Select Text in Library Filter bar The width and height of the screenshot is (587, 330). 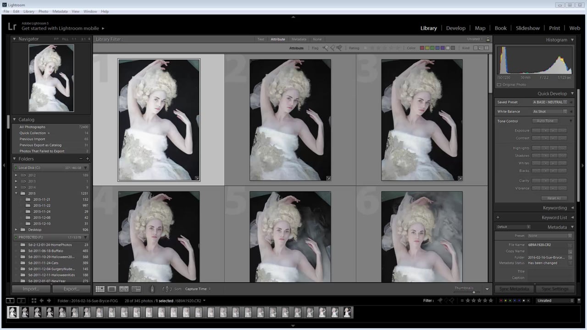click(x=260, y=39)
